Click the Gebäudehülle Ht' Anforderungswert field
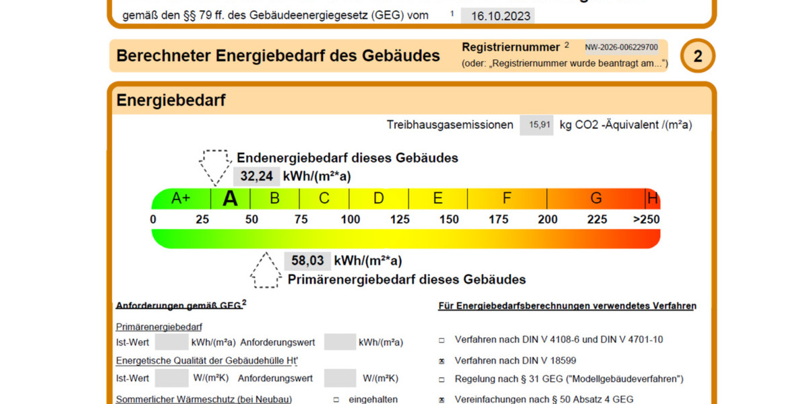This screenshot has width=809, height=404. tap(340, 378)
